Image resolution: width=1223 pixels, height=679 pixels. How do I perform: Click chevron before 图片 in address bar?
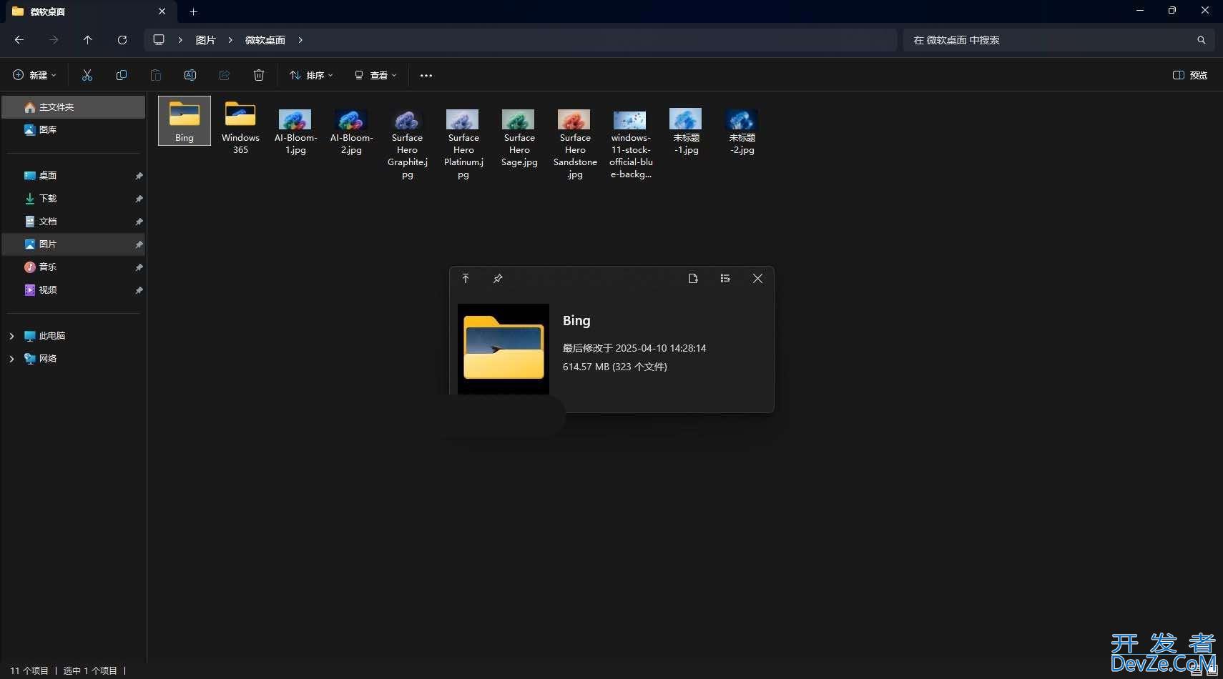point(180,40)
